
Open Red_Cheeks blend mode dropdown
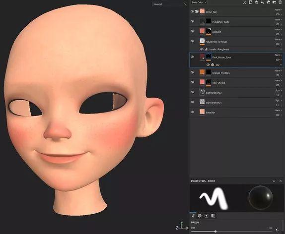click(278, 80)
